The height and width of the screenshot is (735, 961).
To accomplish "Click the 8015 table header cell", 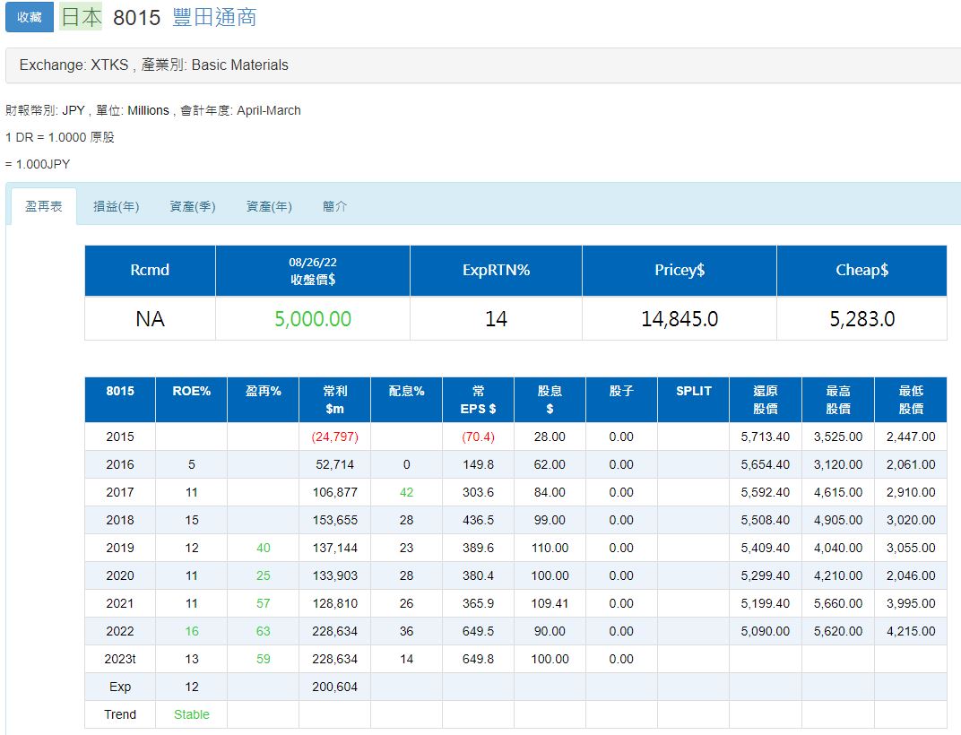I will [x=120, y=400].
